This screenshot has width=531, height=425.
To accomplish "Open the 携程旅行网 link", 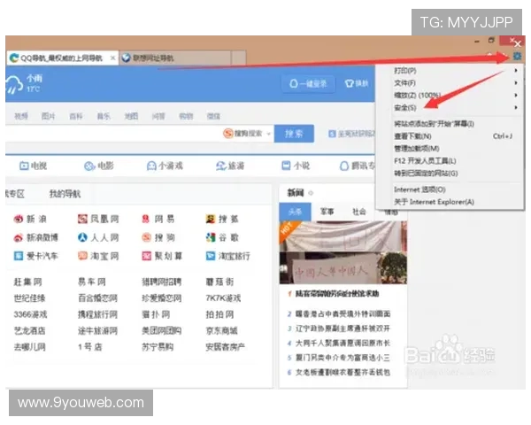I will tap(98, 314).
